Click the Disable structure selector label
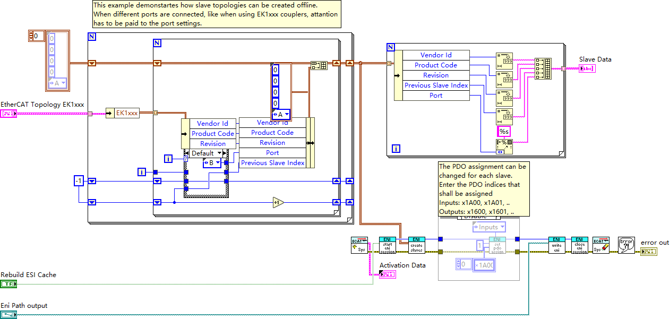670x319 pixels. [x=479, y=217]
